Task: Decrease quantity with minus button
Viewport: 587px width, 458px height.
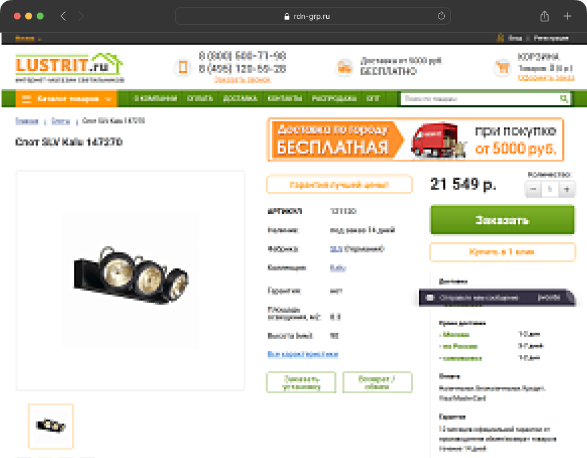Action: tap(533, 189)
